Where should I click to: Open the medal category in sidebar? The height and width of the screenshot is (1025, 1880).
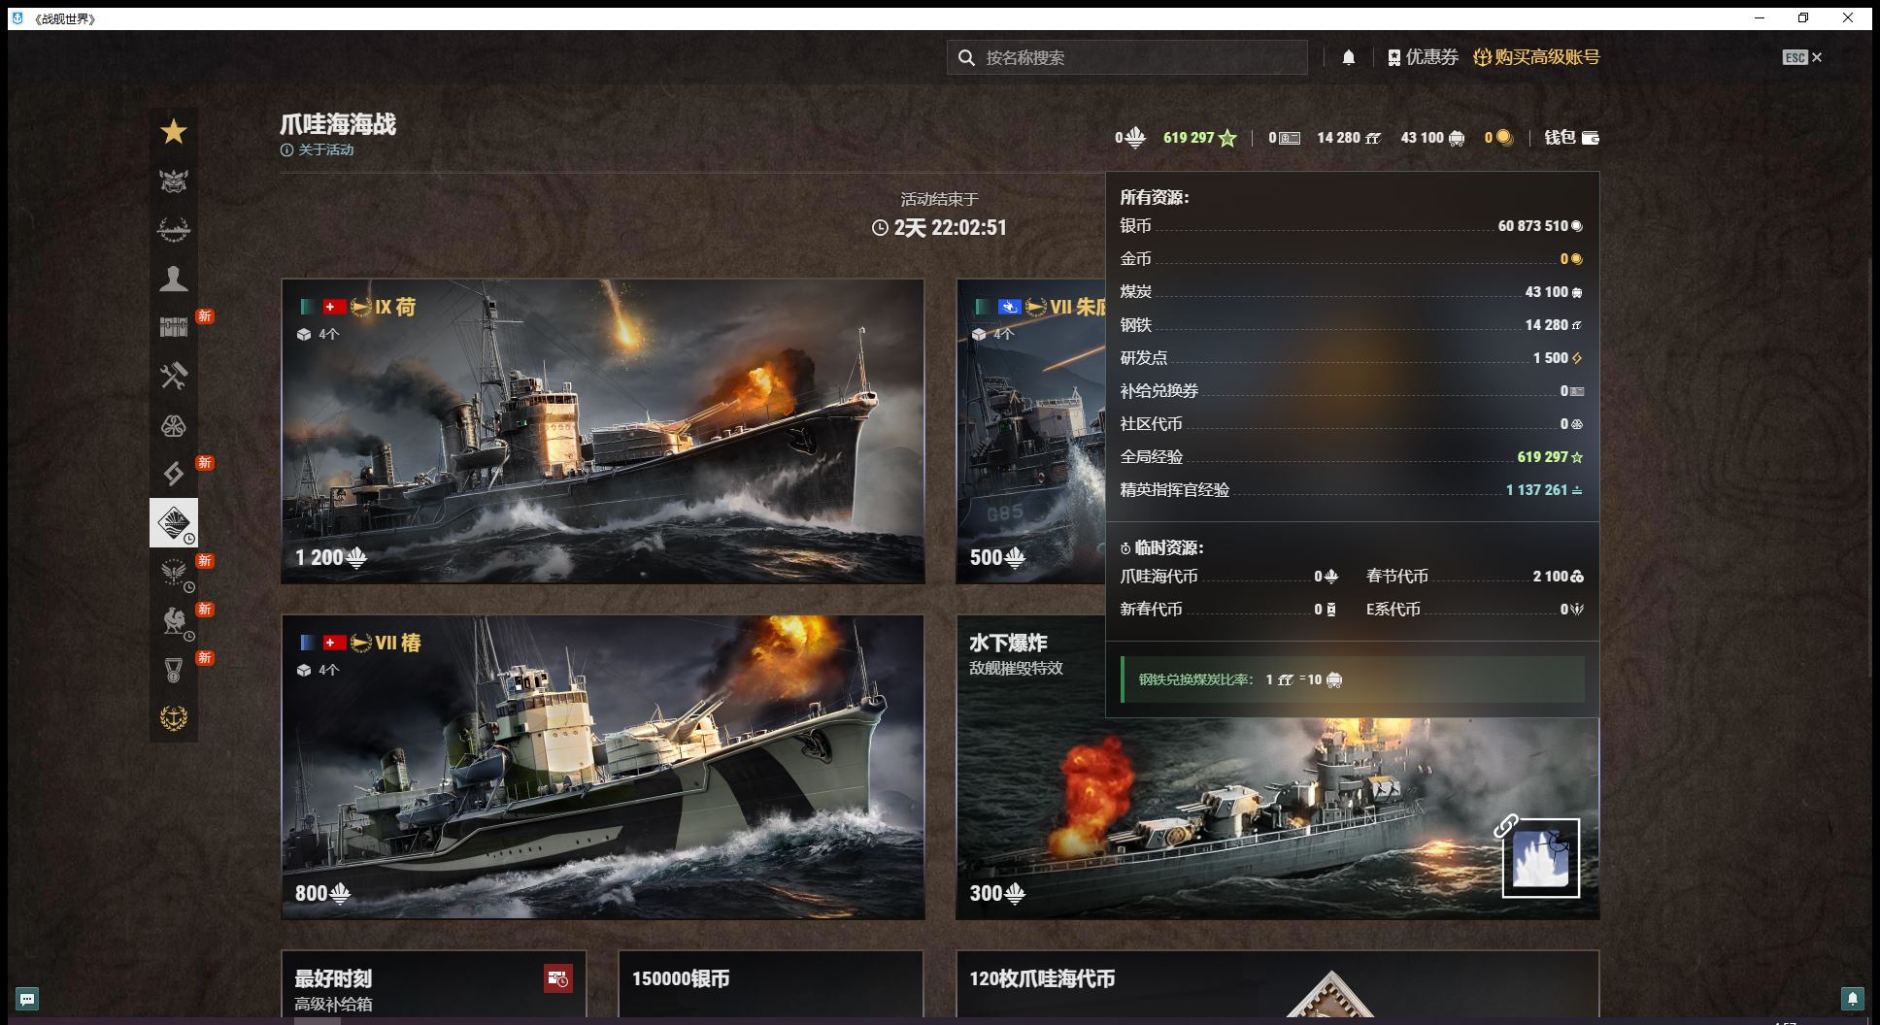tap(174, 669)
